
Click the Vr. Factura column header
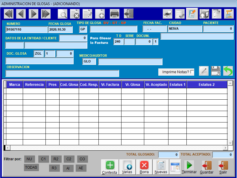tap(110, 85)
